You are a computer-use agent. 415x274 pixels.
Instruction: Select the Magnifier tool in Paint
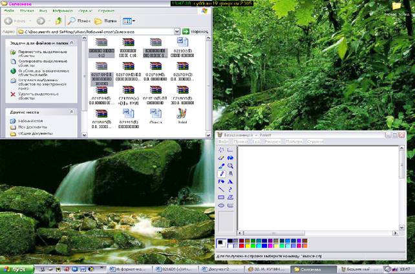click(231, 165)
